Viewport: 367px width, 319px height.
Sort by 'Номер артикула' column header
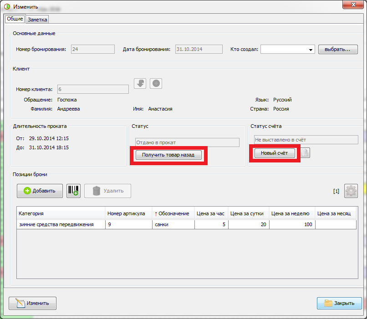129,213
